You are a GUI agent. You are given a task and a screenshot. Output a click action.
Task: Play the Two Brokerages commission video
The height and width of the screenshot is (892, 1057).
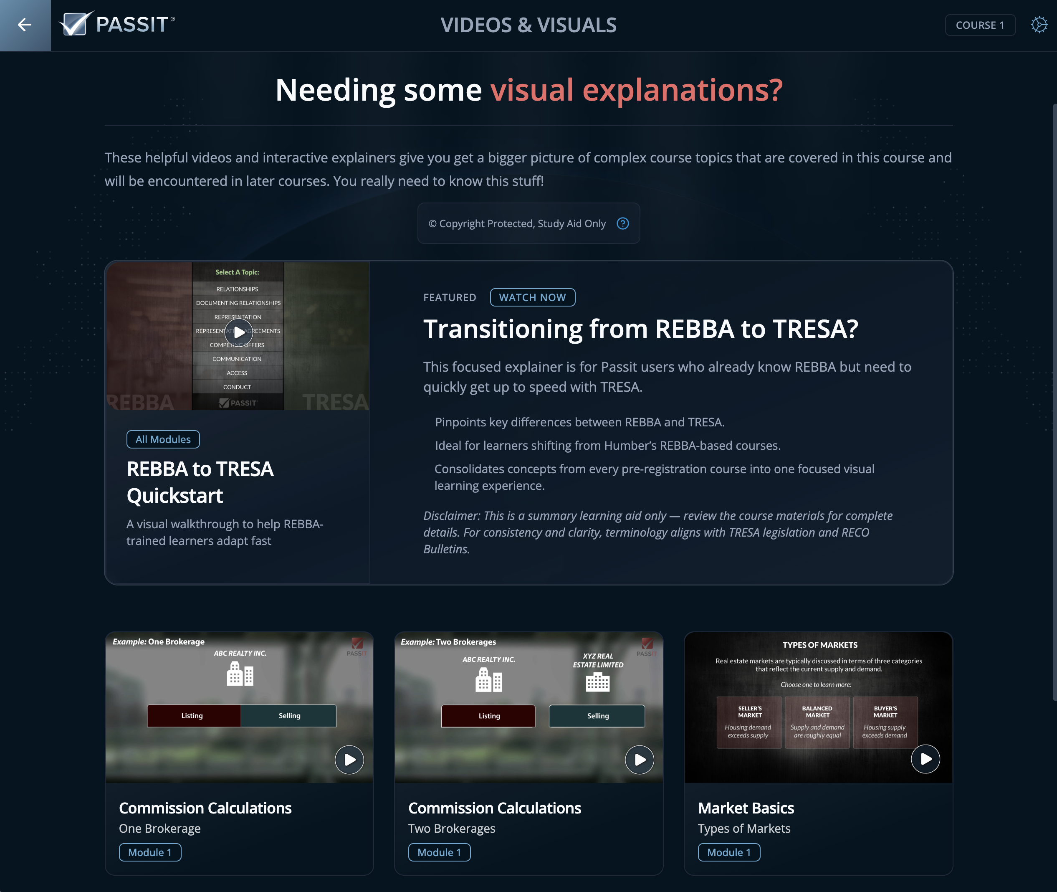(640, 760)
